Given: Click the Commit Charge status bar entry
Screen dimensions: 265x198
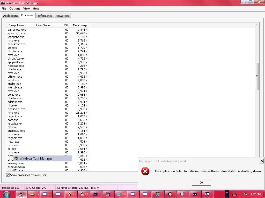Looking at the screenshot, I should (78, 188).
